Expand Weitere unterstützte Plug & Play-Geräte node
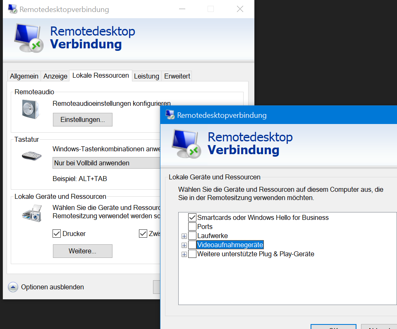The width and height of the screenshot is (397, 329). point(184,254)
